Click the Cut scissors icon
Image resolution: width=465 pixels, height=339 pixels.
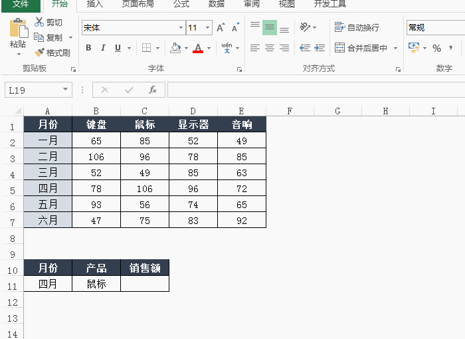39,22
